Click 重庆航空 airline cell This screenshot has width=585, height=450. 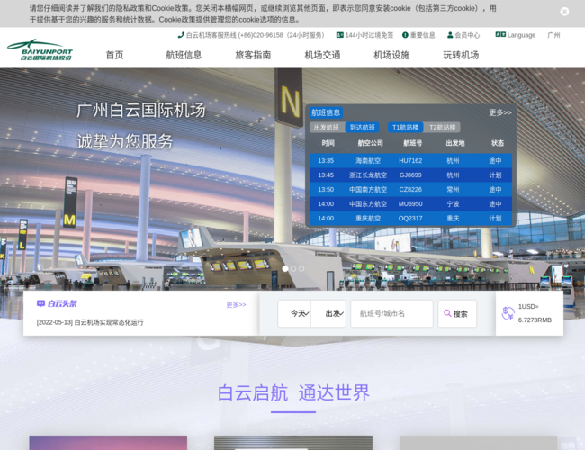click(x=368, y=219)
